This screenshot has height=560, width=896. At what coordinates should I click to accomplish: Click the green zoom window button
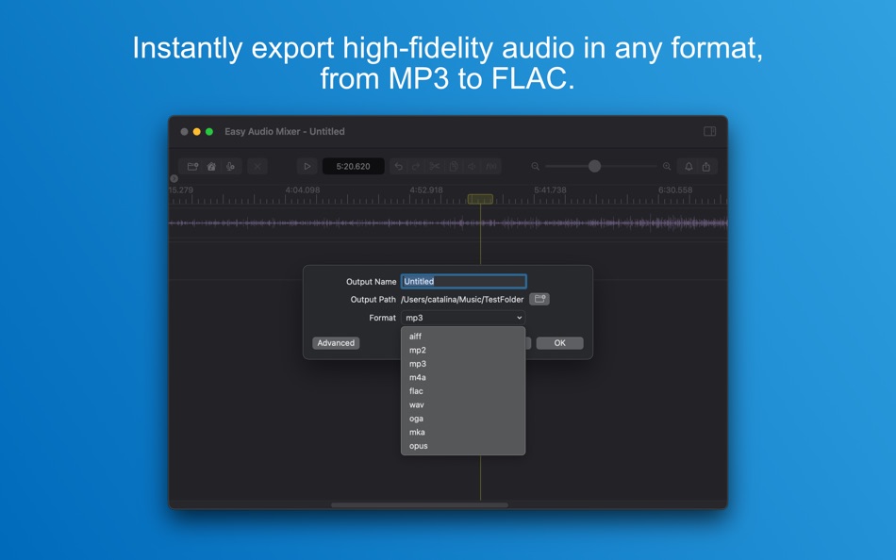(209, 131)
